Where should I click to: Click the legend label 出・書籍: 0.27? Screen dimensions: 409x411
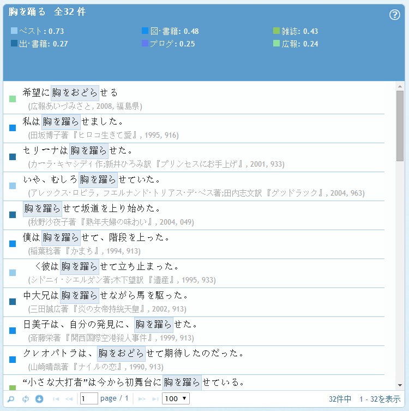pyautogui.click(x=44, y=44)
